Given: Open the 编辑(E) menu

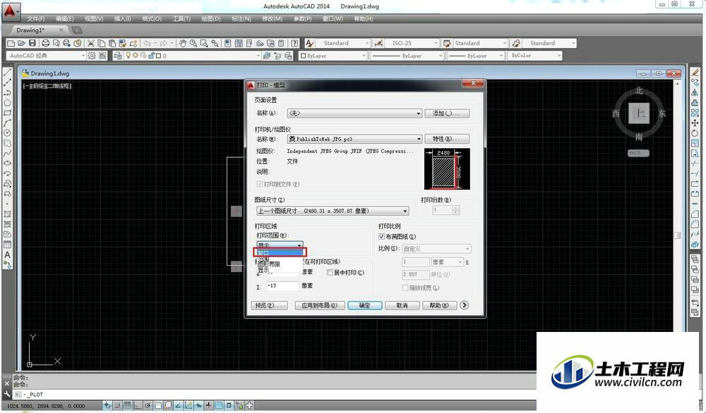Looking at the screenshot, I should point(65,19).
